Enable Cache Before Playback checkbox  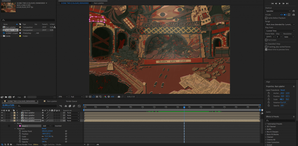click(x=266, y=18)
